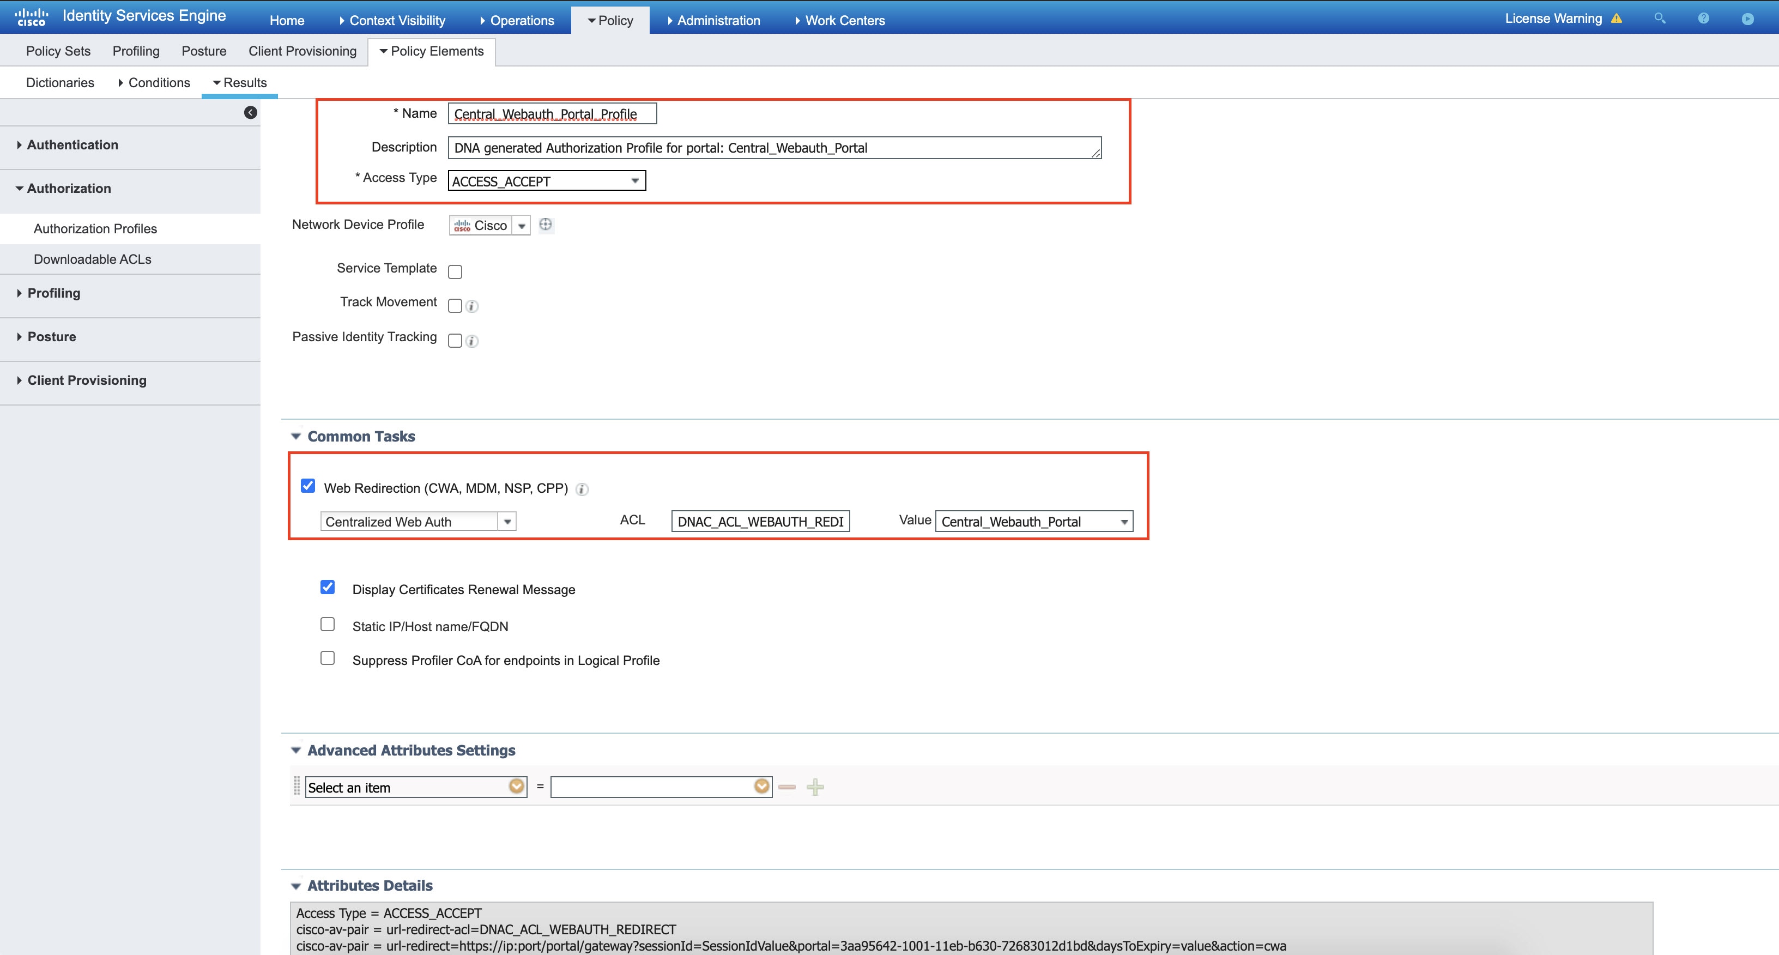This screenshot has height=955, width=1779.
Task: Open the Context Visibility menu
Action: coord(392,21)
